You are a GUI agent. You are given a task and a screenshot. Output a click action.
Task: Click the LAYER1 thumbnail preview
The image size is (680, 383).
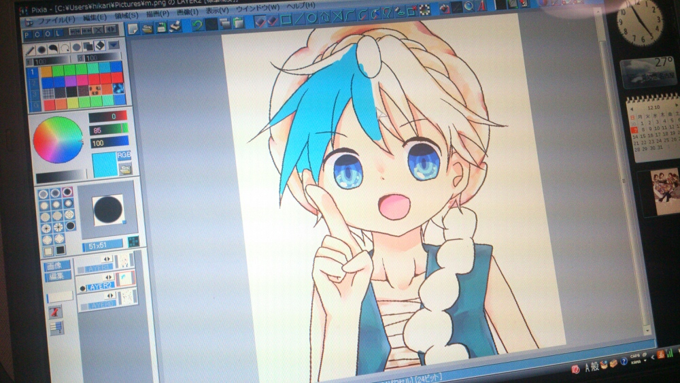[124, 261]
